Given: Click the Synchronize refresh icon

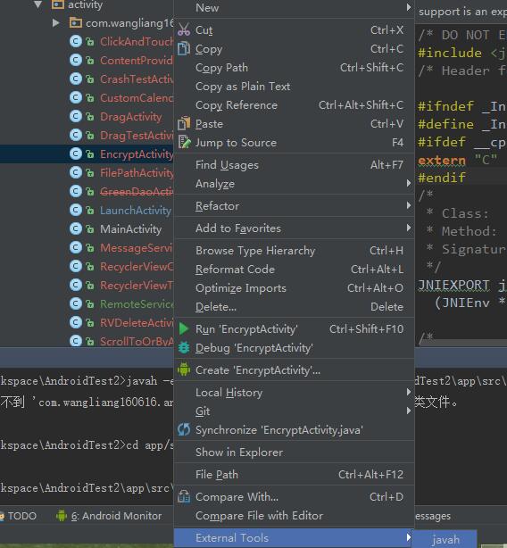Looking at the screenshot, I should 184,429.
